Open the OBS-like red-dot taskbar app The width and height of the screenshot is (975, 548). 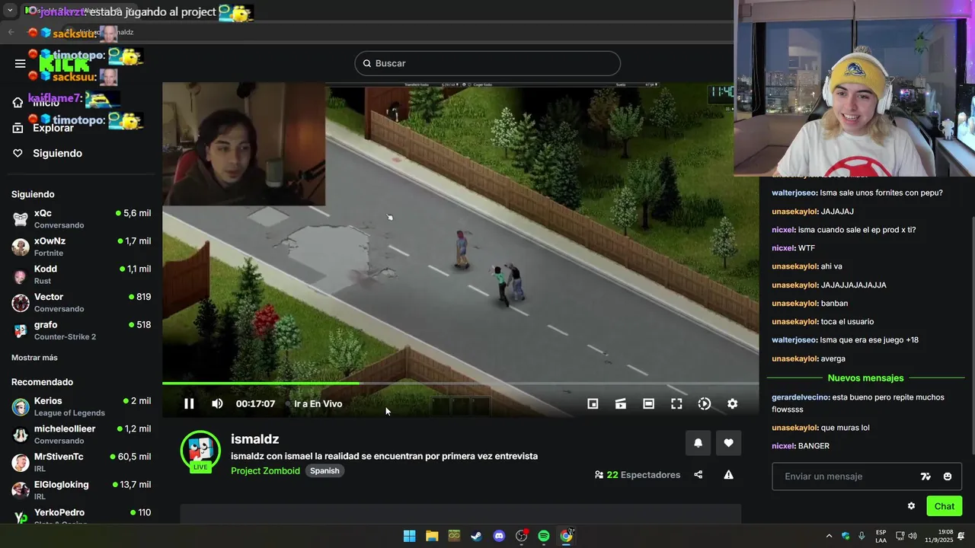522,536
